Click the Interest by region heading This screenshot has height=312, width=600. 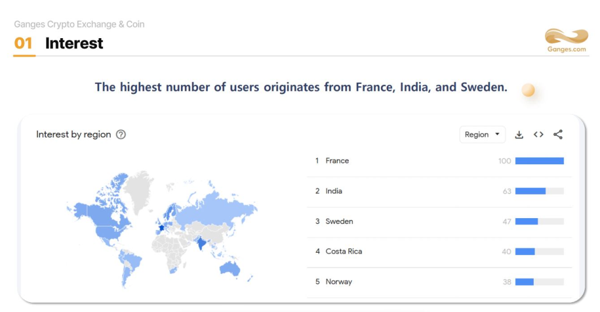[x=73, y=134]
